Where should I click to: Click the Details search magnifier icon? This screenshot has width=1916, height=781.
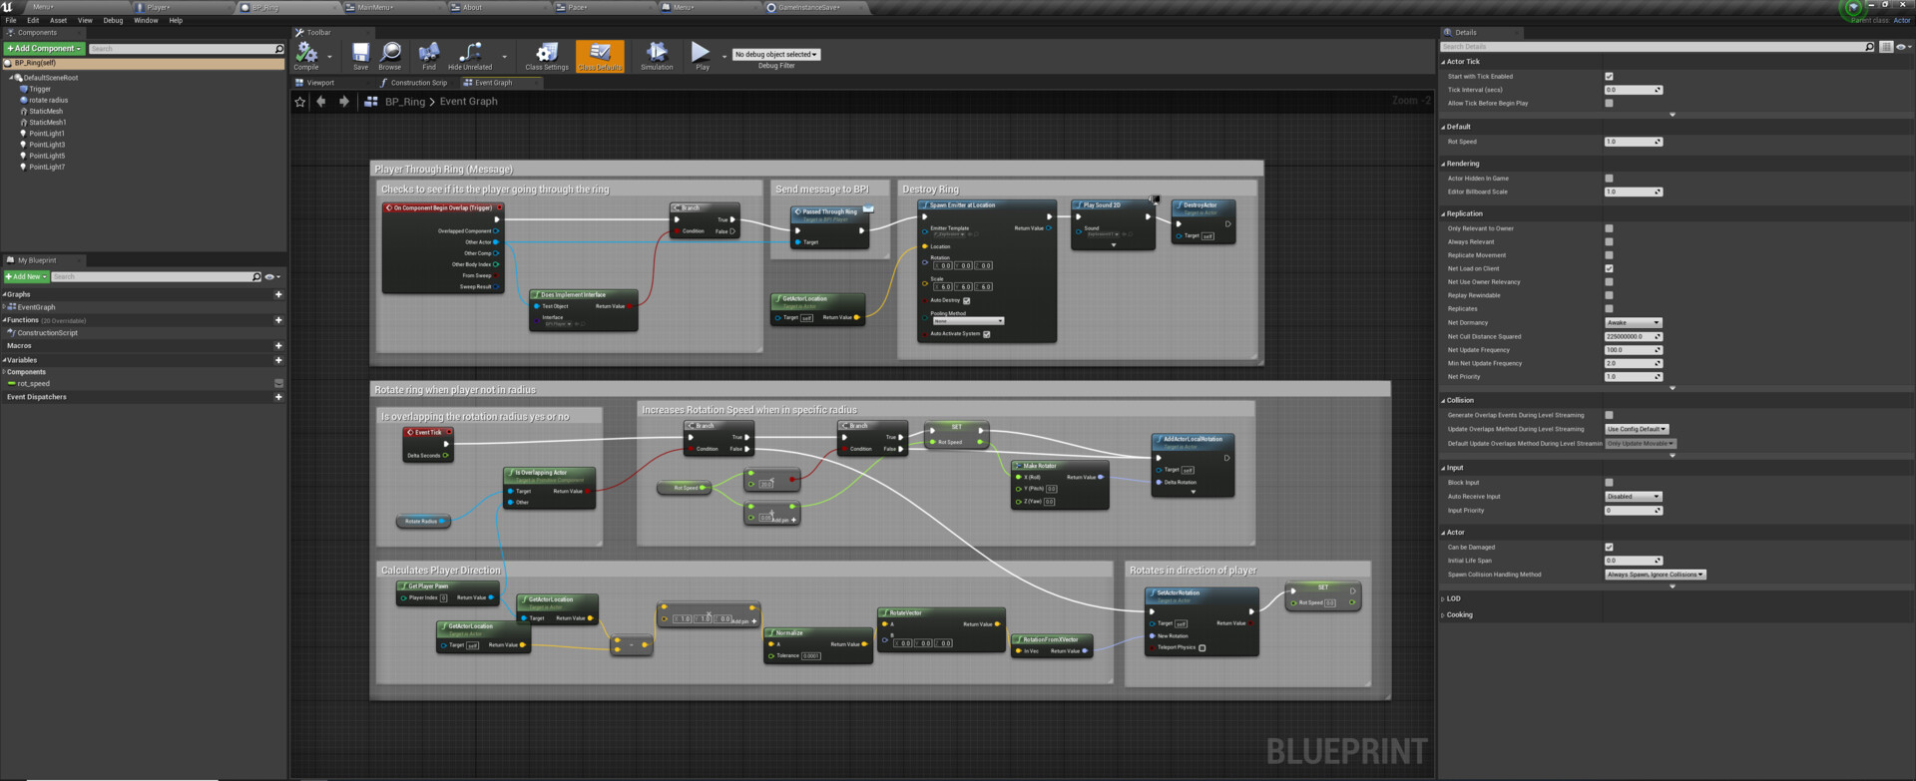(x=1870, y=47)
